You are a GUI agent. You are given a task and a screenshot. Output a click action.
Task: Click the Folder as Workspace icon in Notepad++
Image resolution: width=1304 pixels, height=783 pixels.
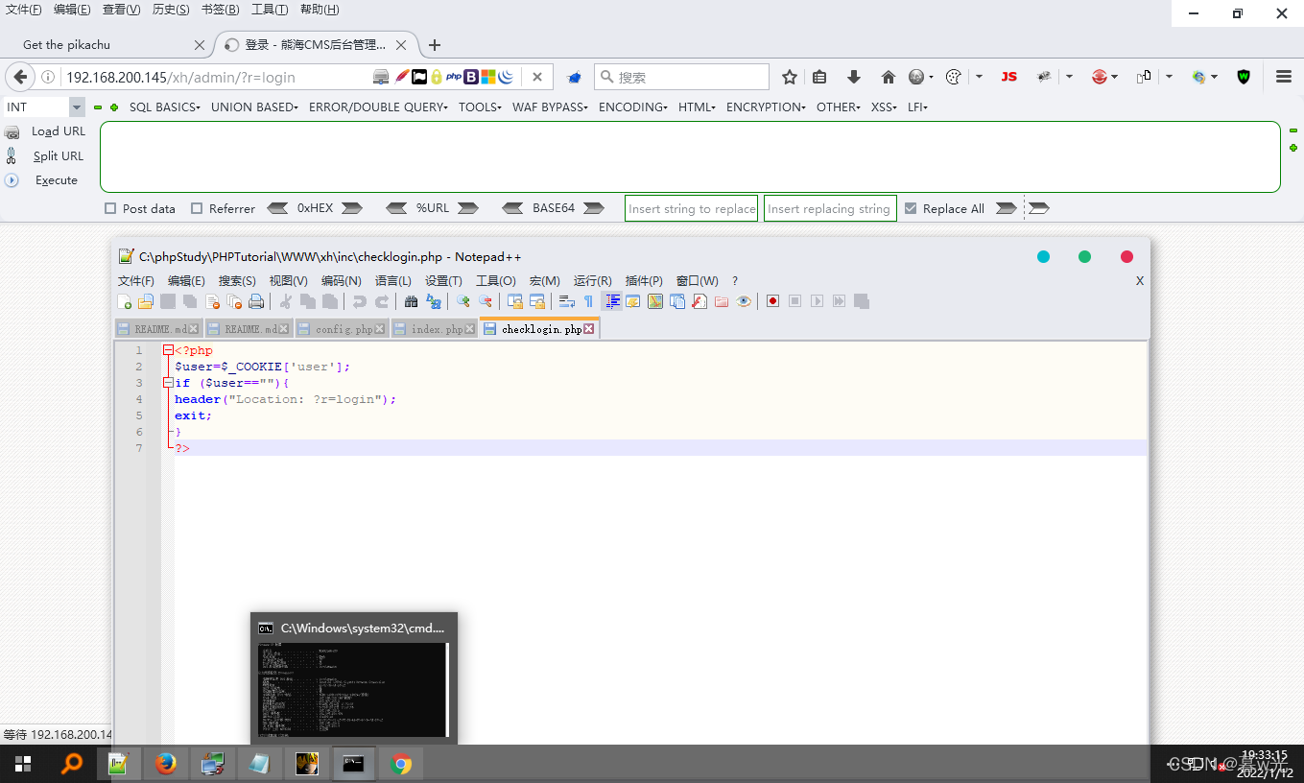pyautogui.click(x=721, y=301)
